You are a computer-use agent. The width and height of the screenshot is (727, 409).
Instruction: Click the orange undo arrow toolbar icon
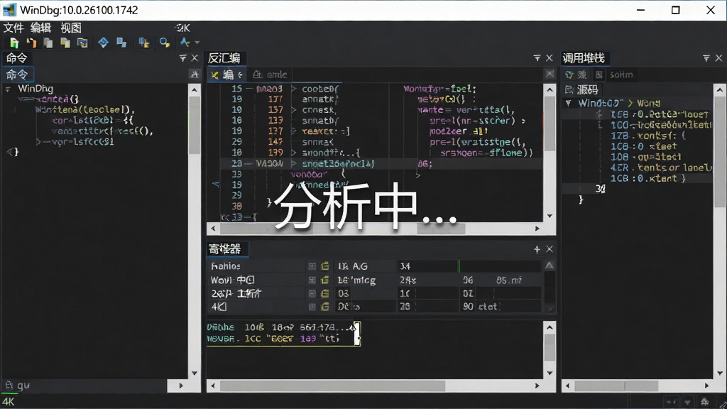click(x=31, y=43)
